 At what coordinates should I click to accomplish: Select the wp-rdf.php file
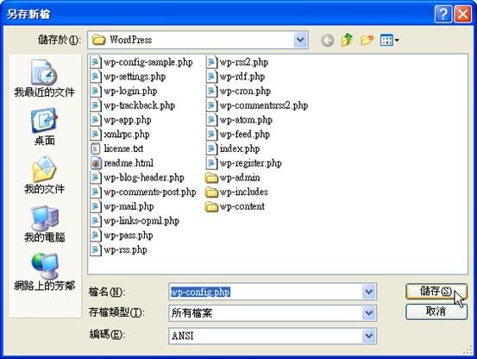[235, 76]
